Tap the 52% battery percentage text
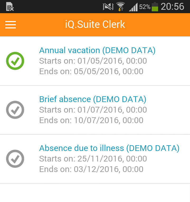The image size is (190, 202). click(145, 7)
